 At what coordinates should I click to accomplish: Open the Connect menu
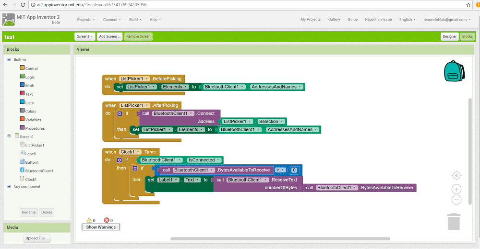pos(112,20)
